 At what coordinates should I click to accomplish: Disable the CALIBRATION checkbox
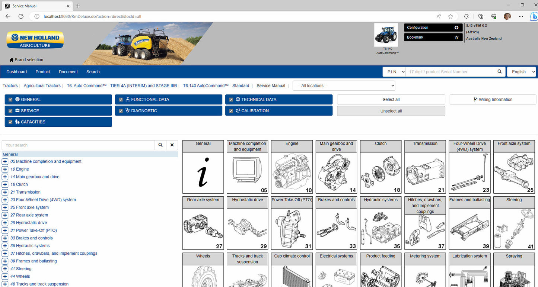(x=231, y=110)
